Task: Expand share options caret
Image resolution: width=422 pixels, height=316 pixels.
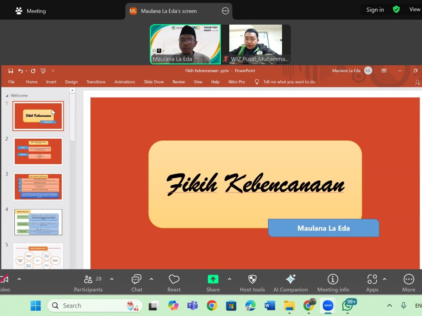Action: click(x=229, y=279)
